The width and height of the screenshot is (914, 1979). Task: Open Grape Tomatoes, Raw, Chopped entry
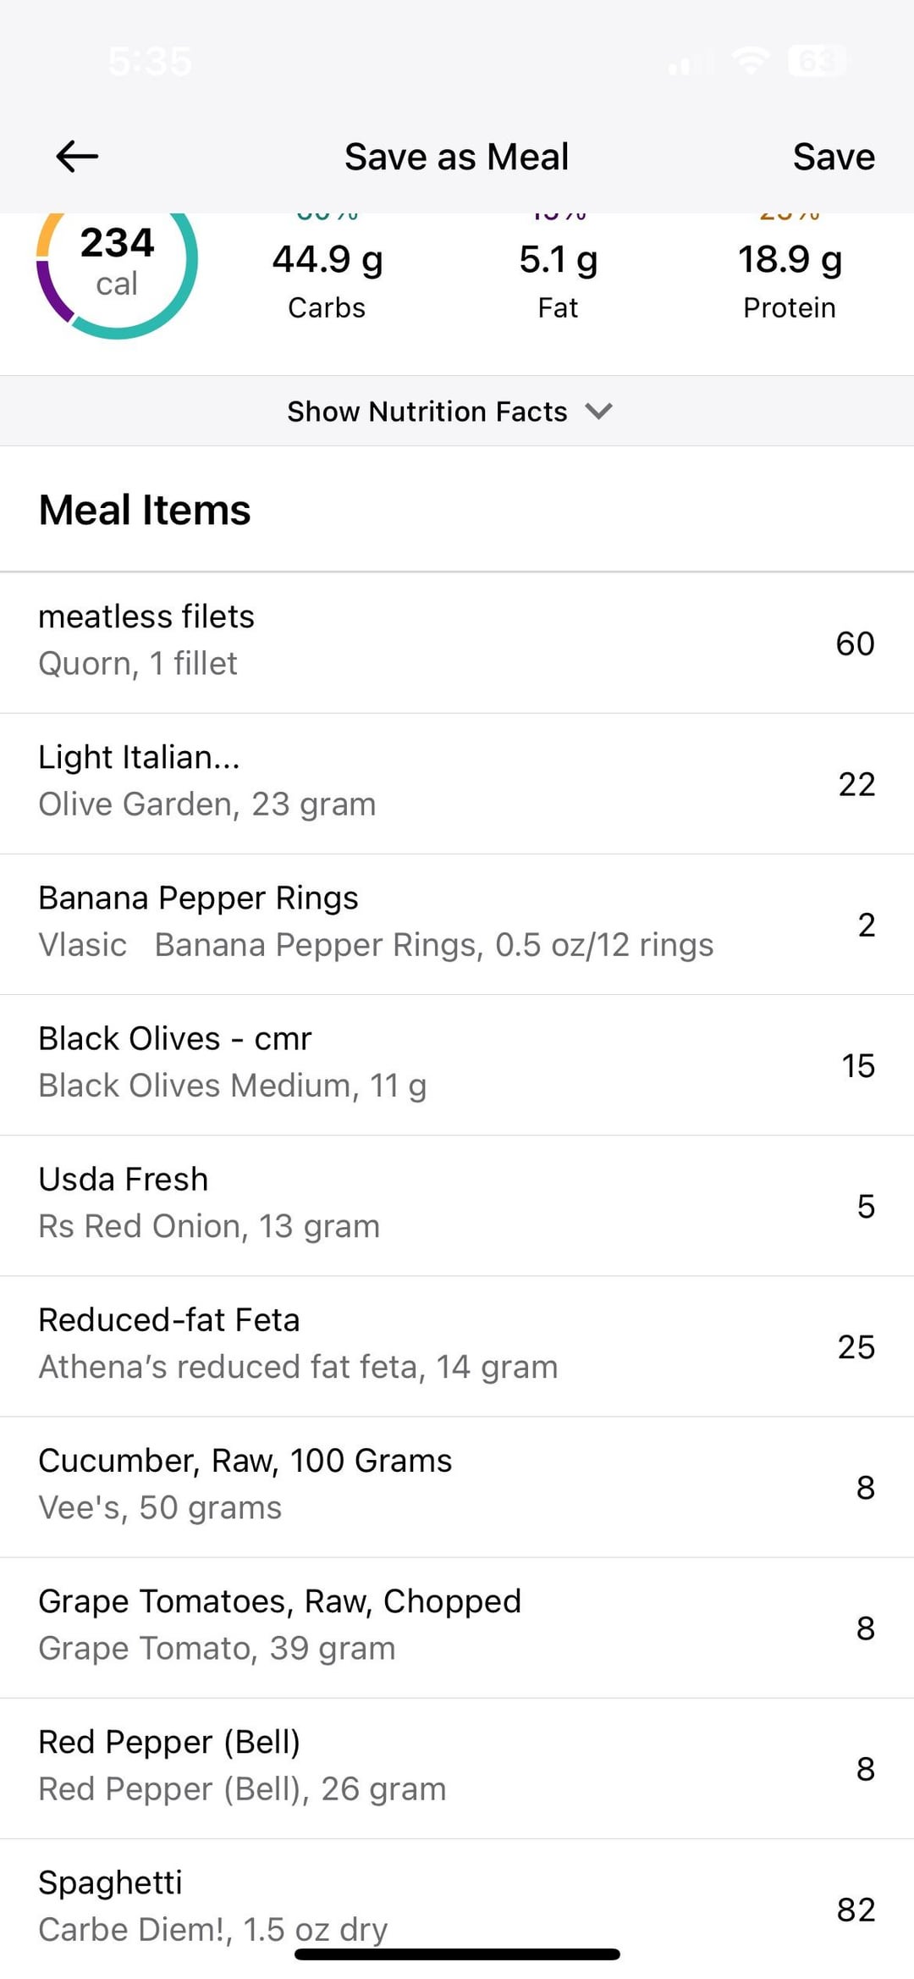point(457,1627)
